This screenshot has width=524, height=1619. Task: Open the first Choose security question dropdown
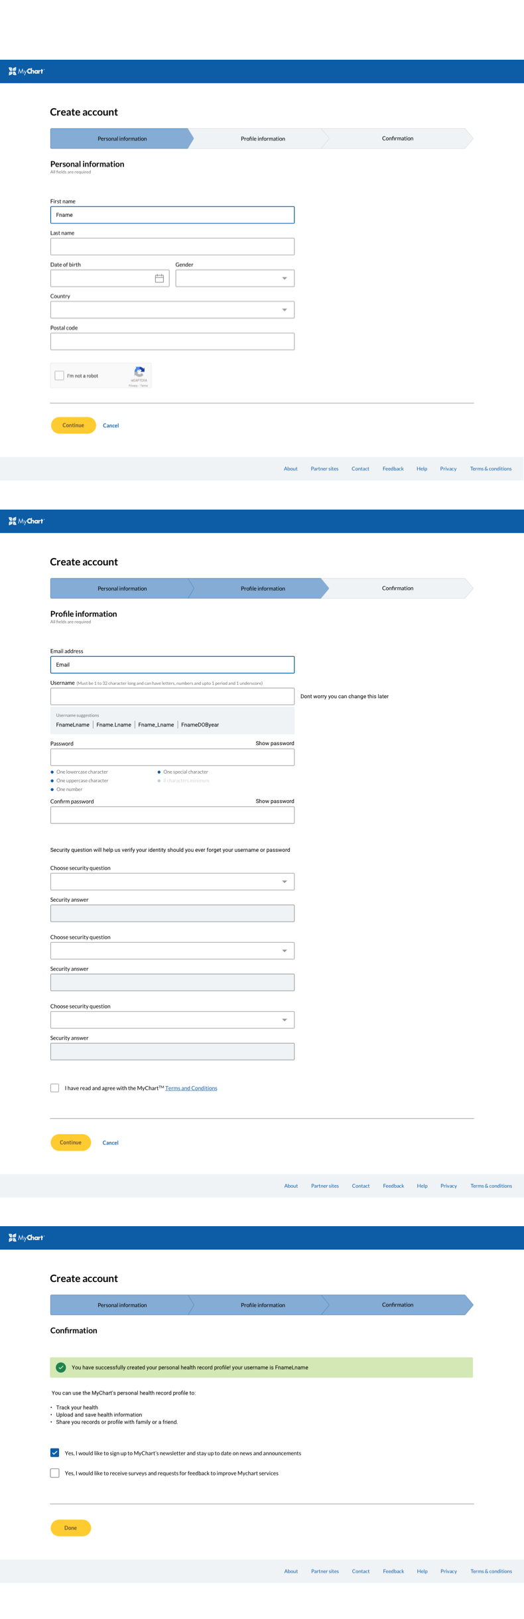tap(172, 882)
